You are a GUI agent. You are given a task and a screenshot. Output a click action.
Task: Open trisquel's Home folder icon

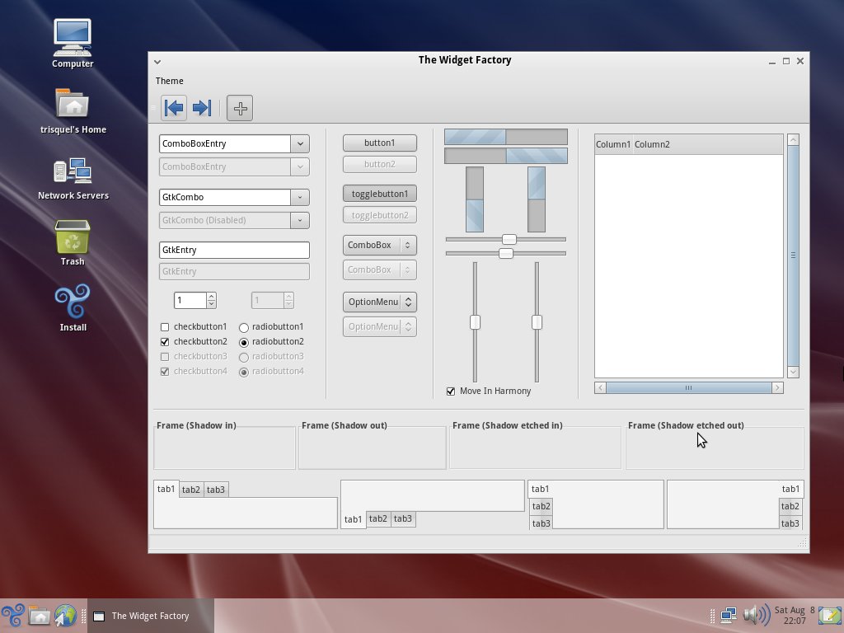point(73,105)
